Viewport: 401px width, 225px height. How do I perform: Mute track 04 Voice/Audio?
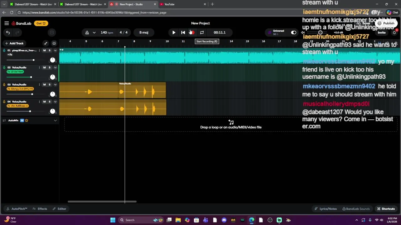click(44, 102)
